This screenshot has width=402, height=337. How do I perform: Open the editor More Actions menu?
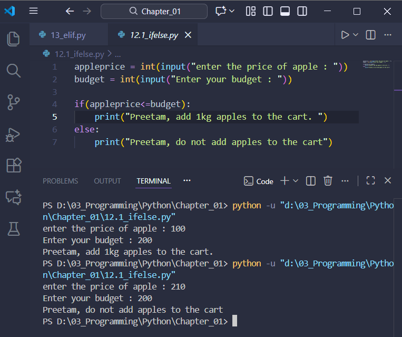click(388, 35)
